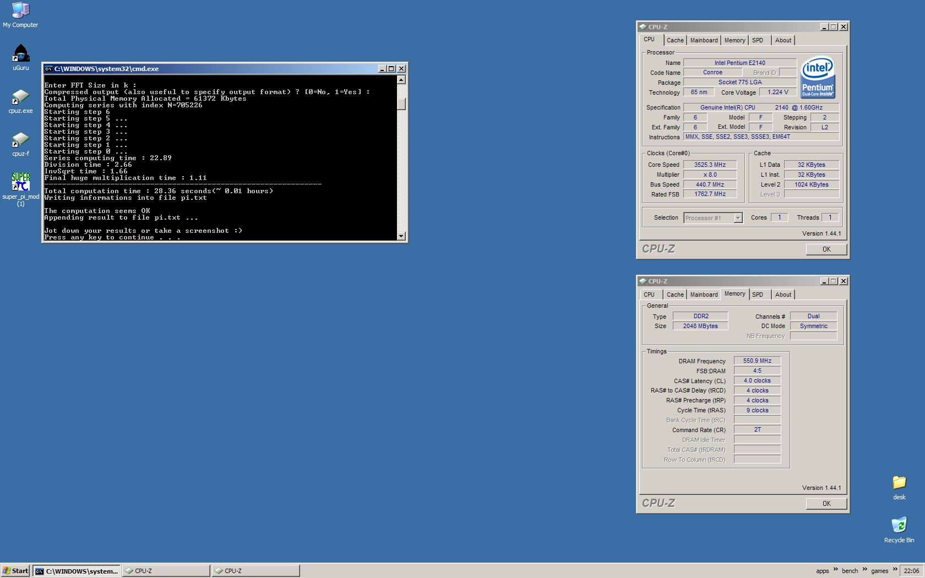Screen dimensions: 925x578
Task: Open About tab in bottom CPU-Z window
Action: tap(783, 295)
